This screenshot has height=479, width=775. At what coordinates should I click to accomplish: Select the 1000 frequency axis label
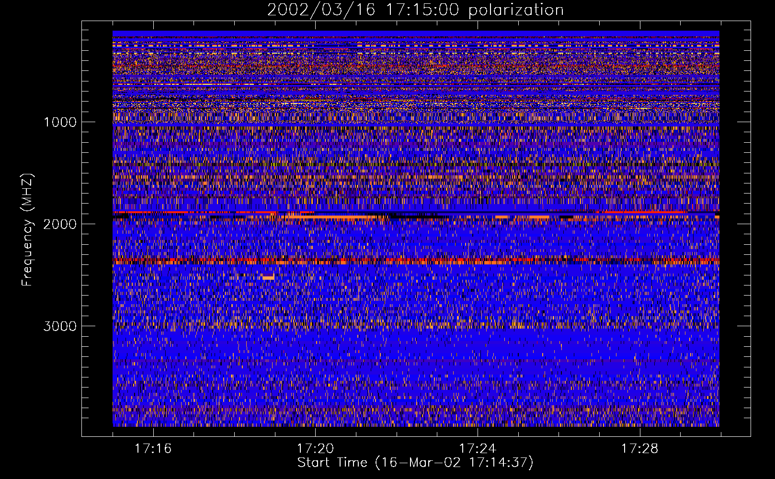[60, 122]
